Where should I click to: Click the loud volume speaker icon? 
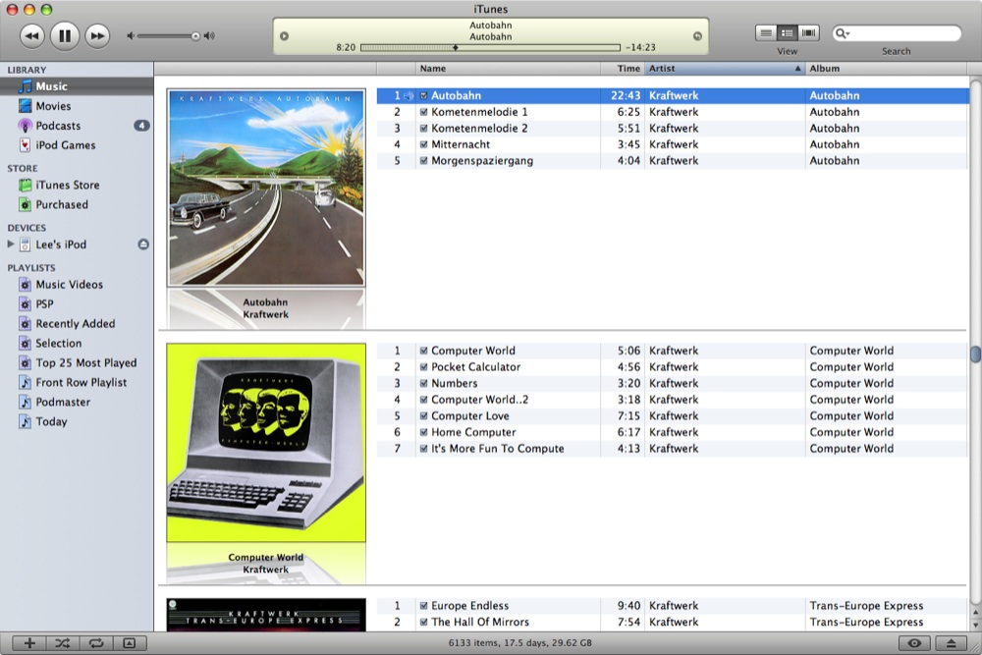point(209,36)
